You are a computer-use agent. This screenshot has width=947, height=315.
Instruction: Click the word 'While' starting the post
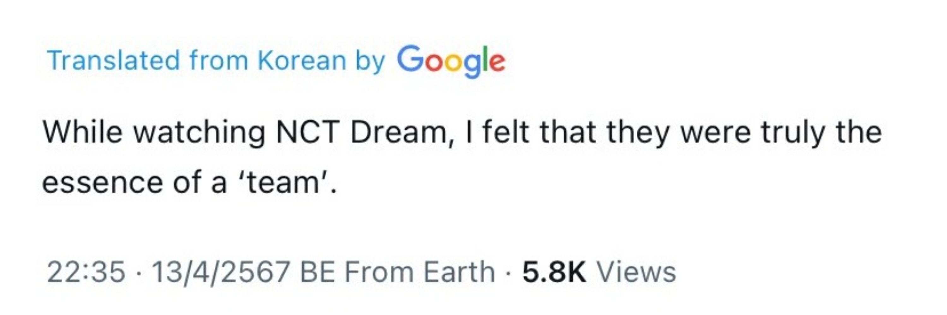click(x=82, y=132)
